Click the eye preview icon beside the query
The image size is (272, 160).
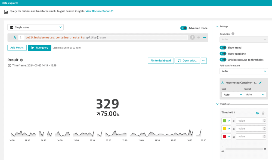pyautogui.click(x=199, y=37)
